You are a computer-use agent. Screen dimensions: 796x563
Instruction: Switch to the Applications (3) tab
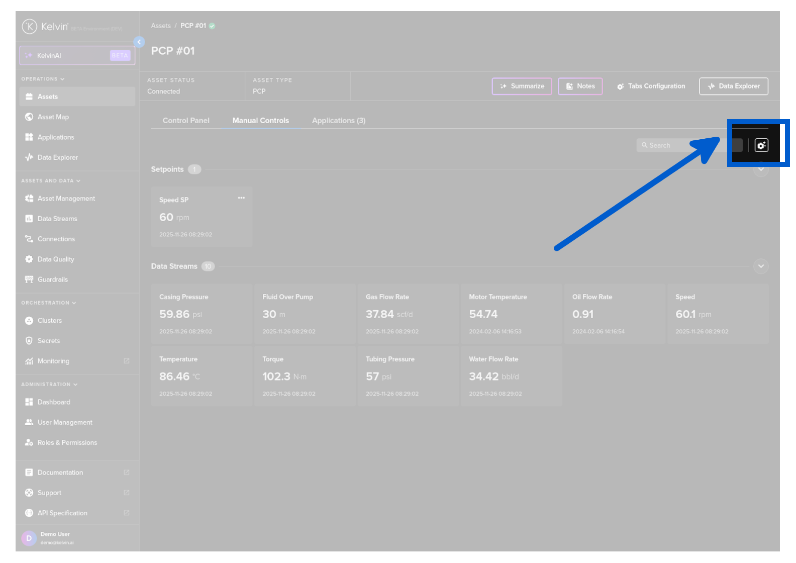pyautogui.click(x=338, y=121)
